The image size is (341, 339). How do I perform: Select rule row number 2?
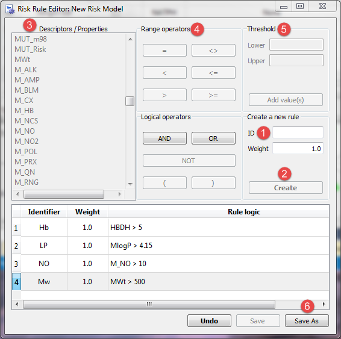(16, 246)
